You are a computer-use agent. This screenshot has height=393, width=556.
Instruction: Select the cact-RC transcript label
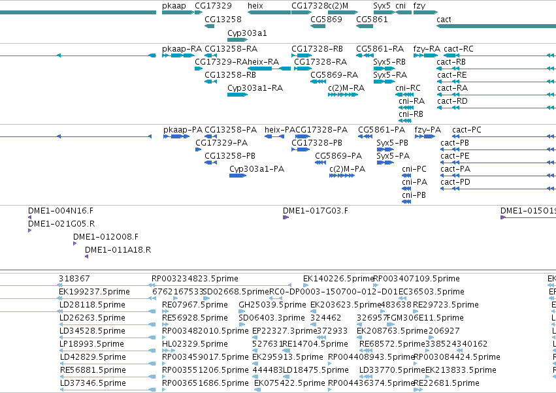459,48
